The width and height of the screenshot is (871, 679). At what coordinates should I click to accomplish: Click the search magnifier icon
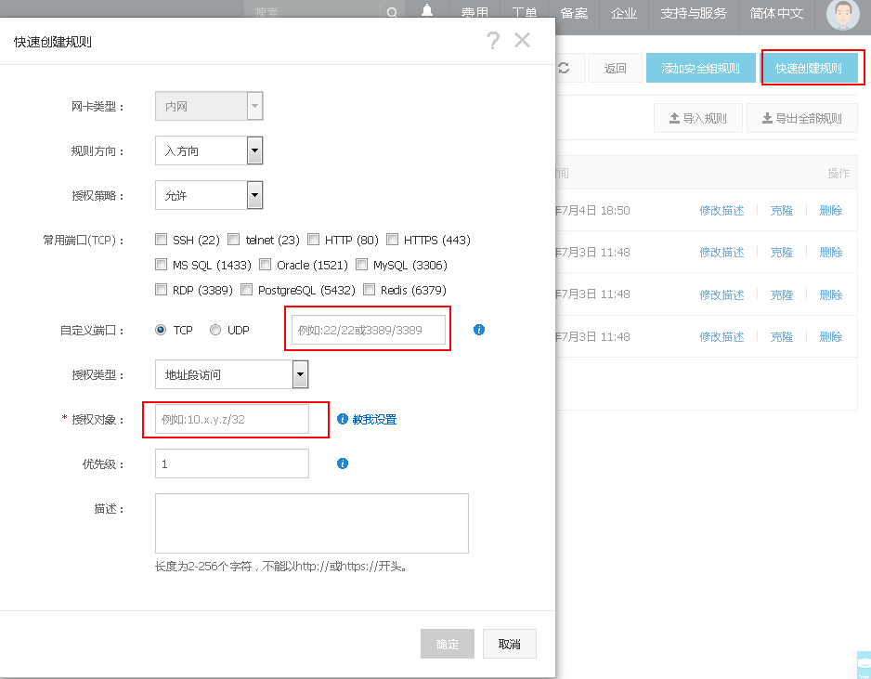pyautogui.click(x=393, y=13)
